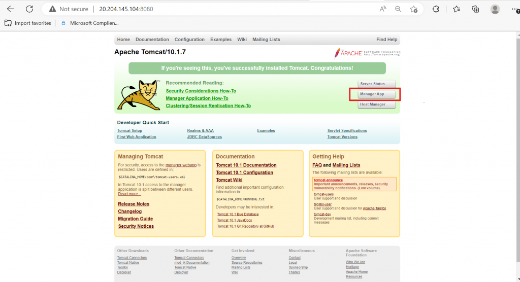Open Tomcat 10.1 JavaDocs link
The width and height of the screenshot is (520, 282).
click(x=235, y=220)
